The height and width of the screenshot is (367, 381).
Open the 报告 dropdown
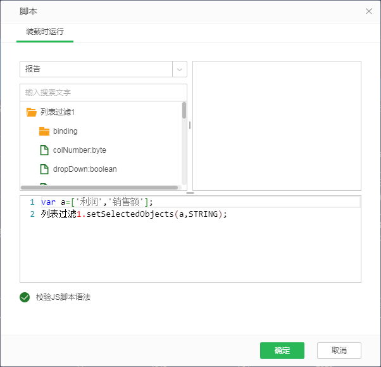[103, 69]
